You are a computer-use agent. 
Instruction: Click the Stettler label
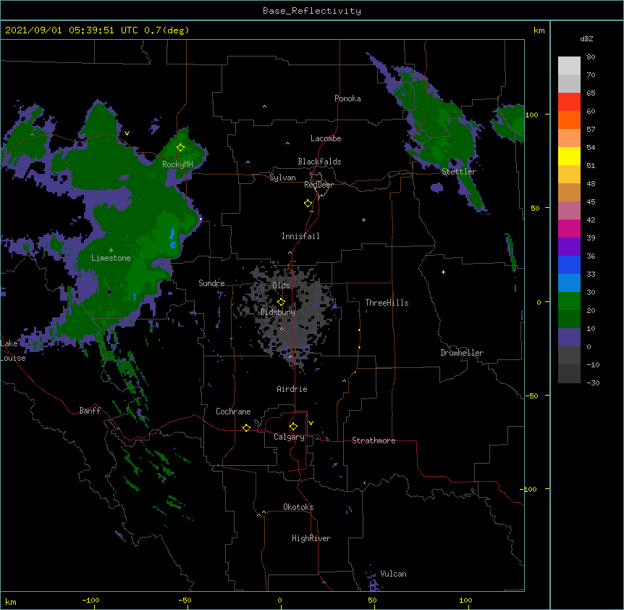tap(459, 172)
